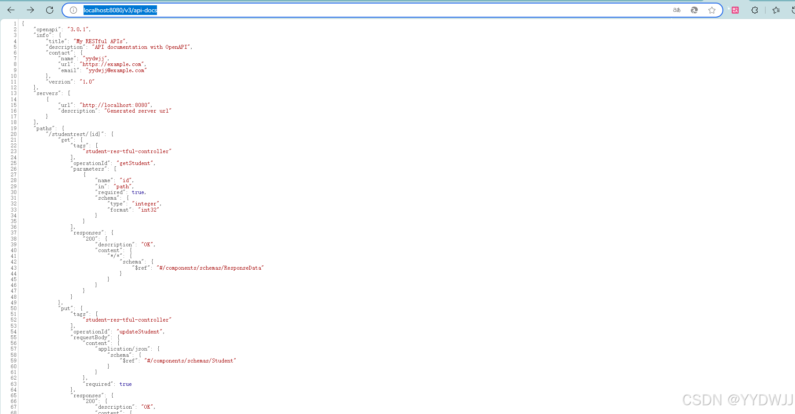
Task: Click the "required": true entry on line 30
Action: (120, 192)
